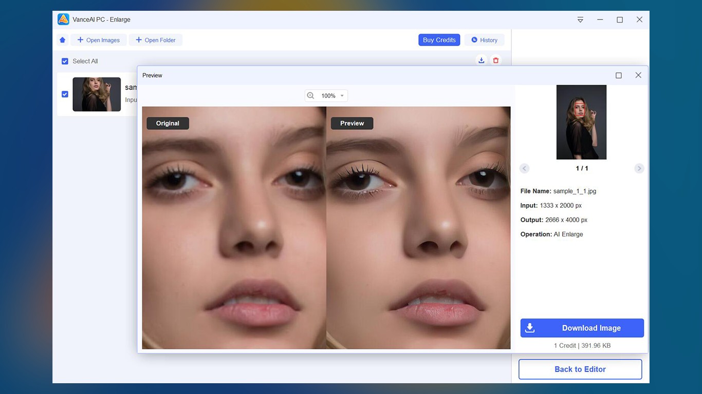The image size is (702, 394).
Task: Open the History panel
Action: (x=484, y=40)
